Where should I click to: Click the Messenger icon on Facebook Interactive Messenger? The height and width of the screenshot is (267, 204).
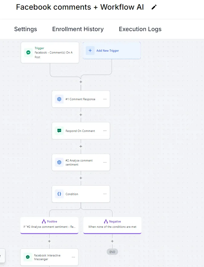tap(28, 257)
